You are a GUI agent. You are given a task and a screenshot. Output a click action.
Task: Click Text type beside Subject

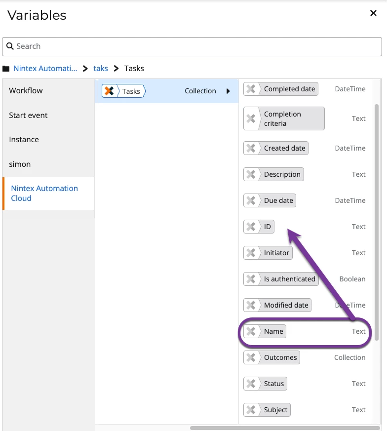point(359,410)
